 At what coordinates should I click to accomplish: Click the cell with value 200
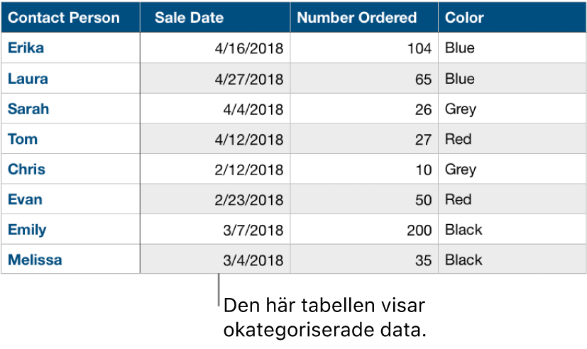(419, 231)
